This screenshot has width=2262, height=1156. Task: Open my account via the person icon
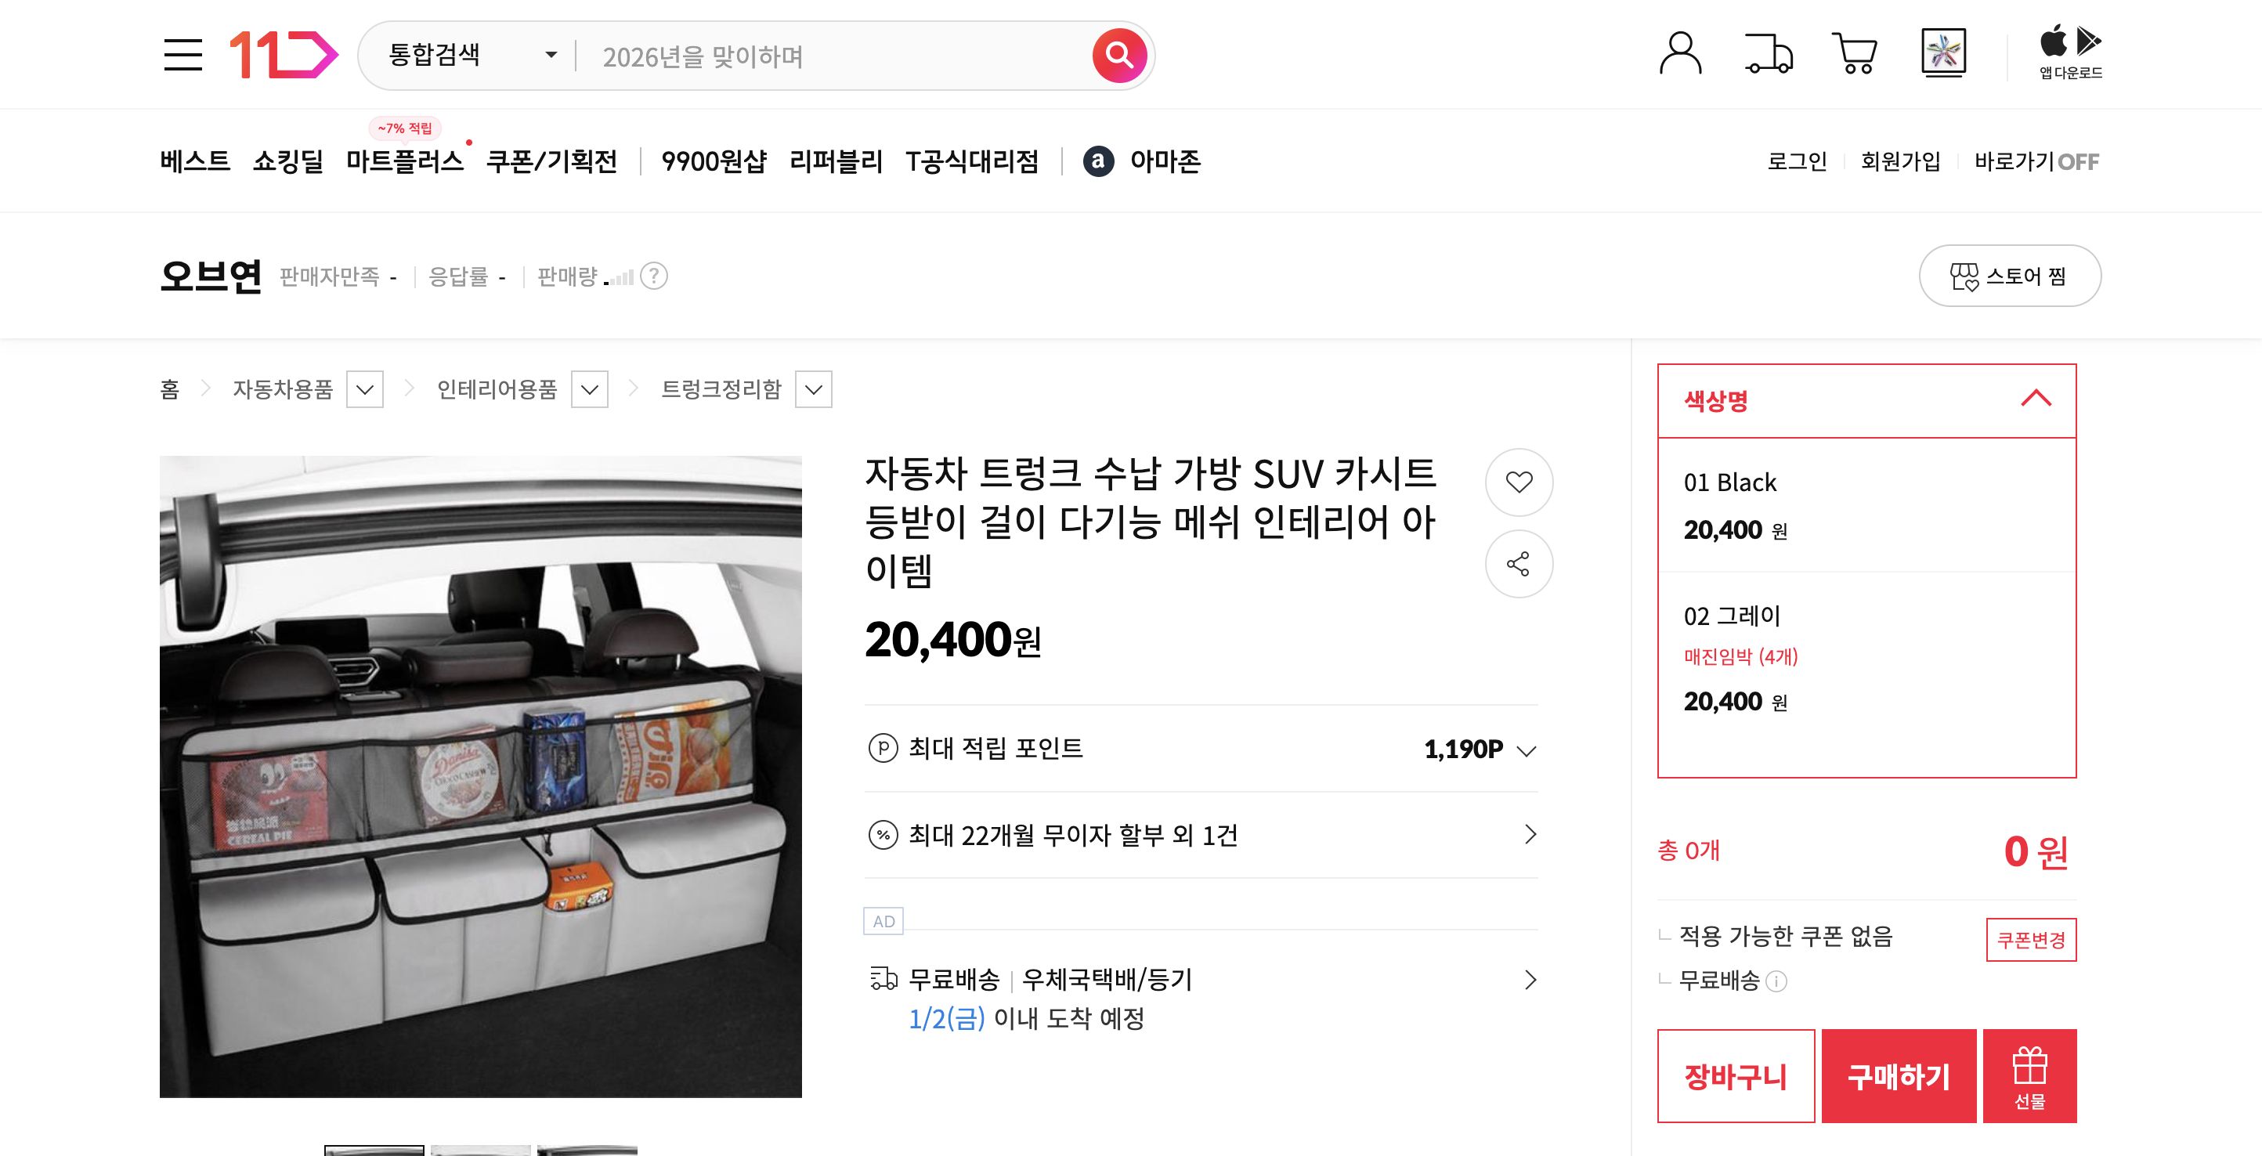(1682, 52)
